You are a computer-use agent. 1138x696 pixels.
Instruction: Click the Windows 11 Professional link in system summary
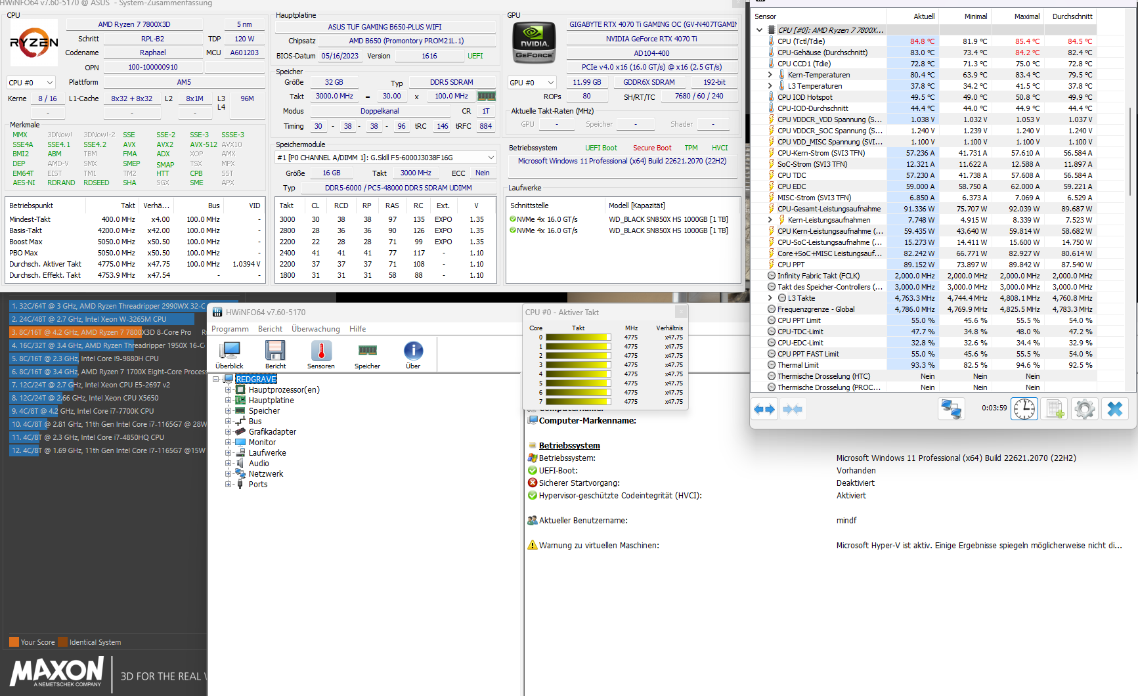622,161
